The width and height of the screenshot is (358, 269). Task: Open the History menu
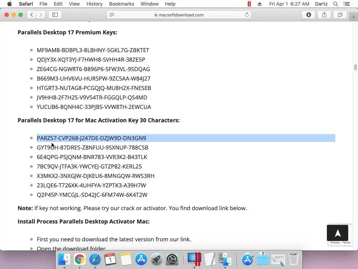click(94, 4)
